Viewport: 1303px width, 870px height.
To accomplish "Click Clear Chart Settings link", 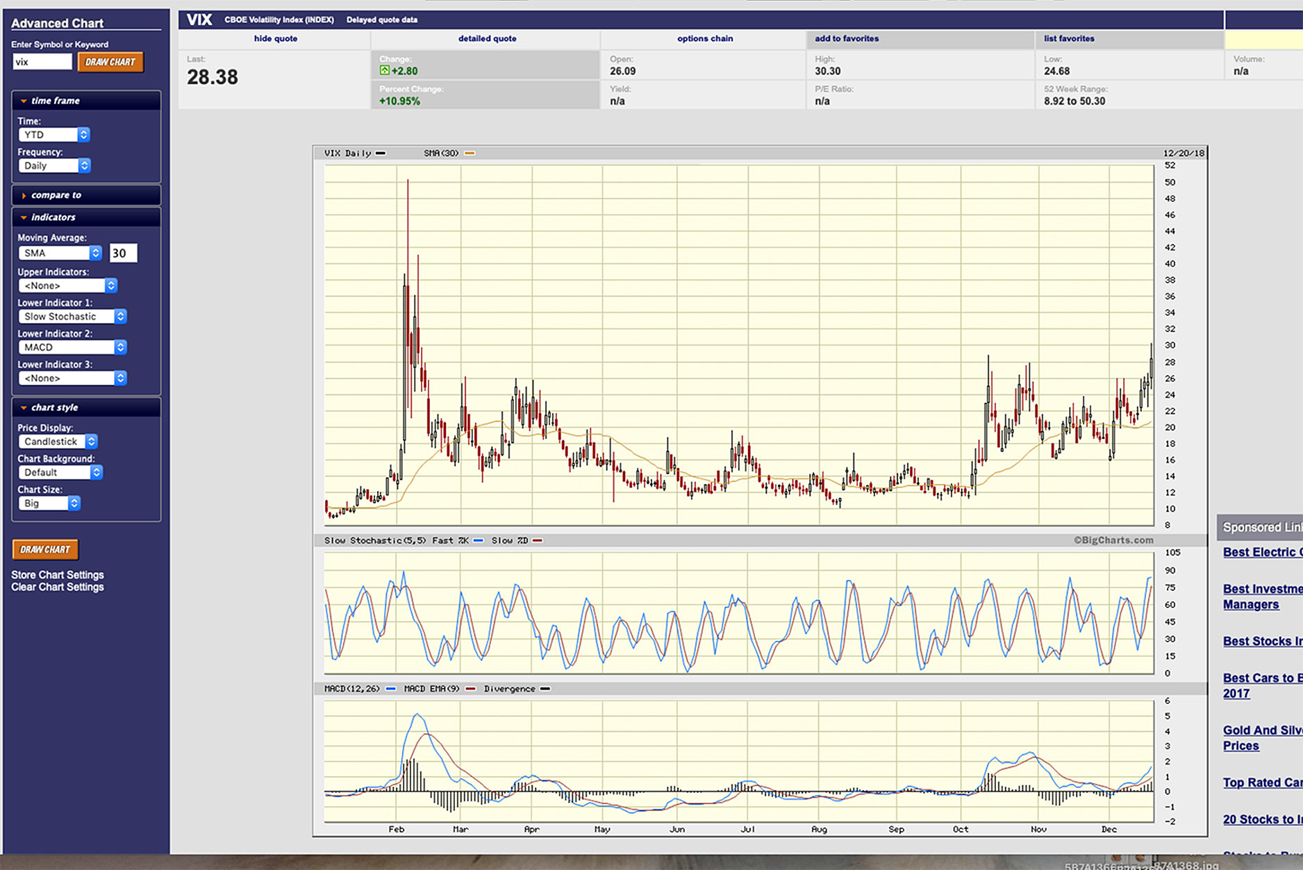I will (x=58, y=587).
